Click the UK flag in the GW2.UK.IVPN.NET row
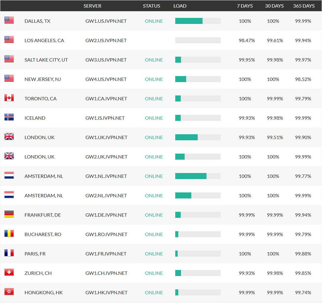The height and width of the screenshot is (303, 322). tap(9, 156)
